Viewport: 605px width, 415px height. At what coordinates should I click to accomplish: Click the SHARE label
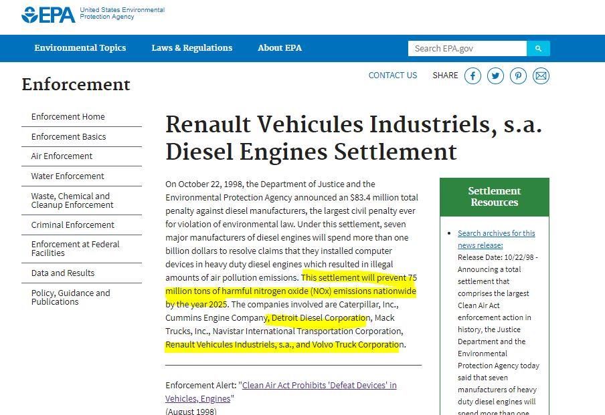[x=445, y=76]
